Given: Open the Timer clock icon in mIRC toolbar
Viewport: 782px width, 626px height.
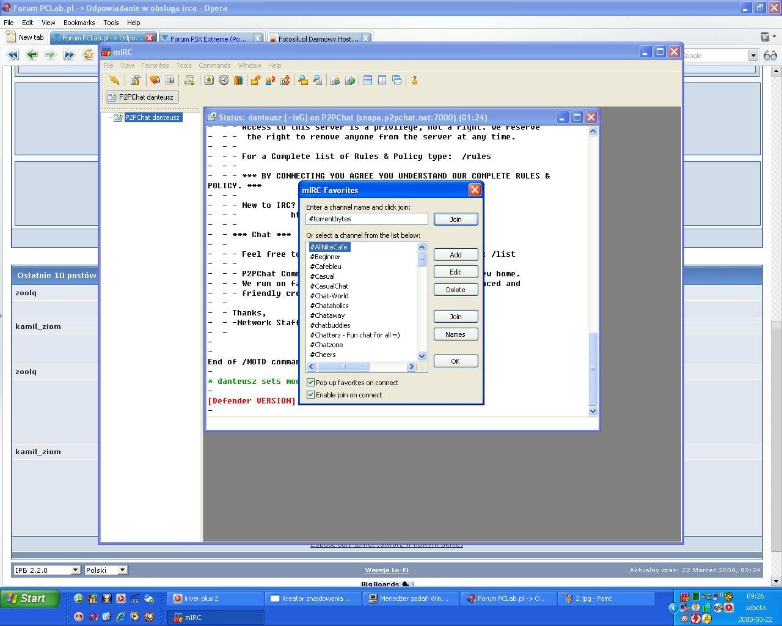Looking at the screenshot, I should point(224,80).
